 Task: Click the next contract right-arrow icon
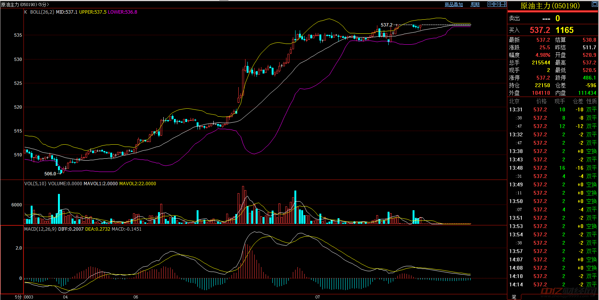tap(497, 4)
